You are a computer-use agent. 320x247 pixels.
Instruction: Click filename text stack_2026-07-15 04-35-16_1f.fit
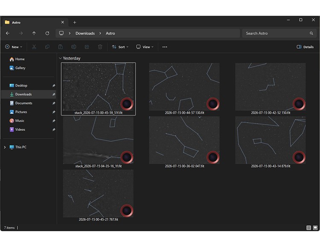[x=99, y=166]
